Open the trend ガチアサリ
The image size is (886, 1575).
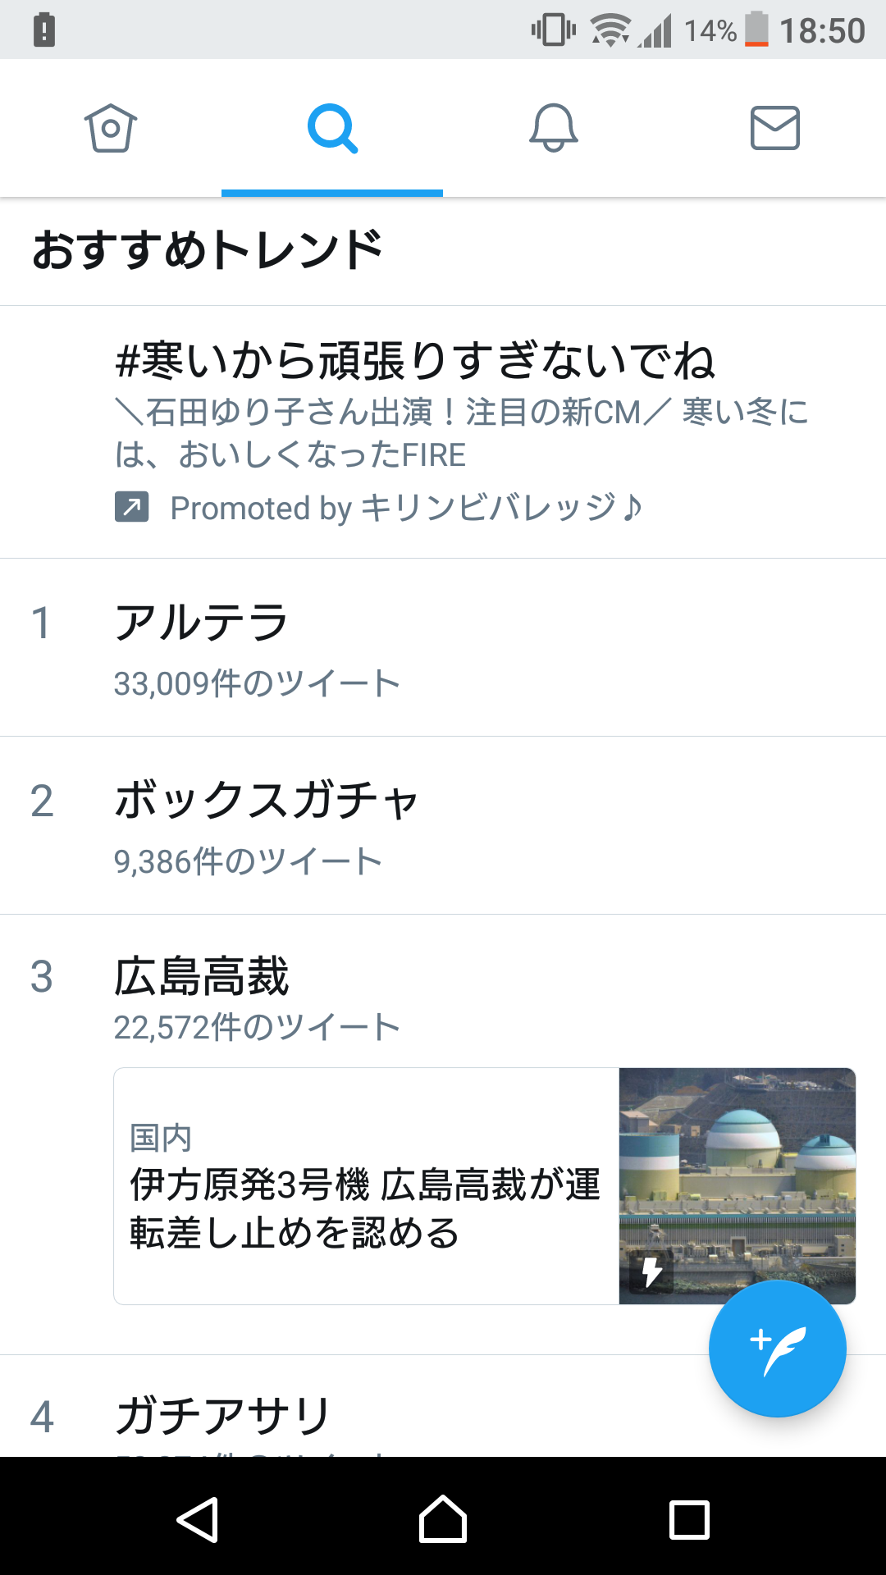click(223, 1416)
